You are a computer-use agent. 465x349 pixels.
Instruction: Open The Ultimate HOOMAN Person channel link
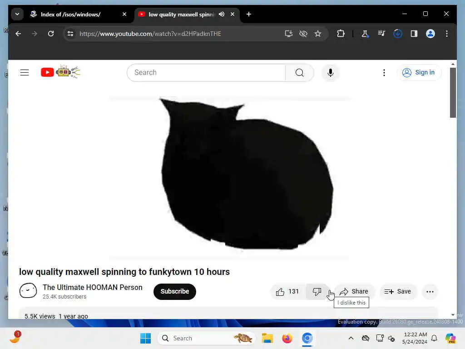tap(93, 287)
